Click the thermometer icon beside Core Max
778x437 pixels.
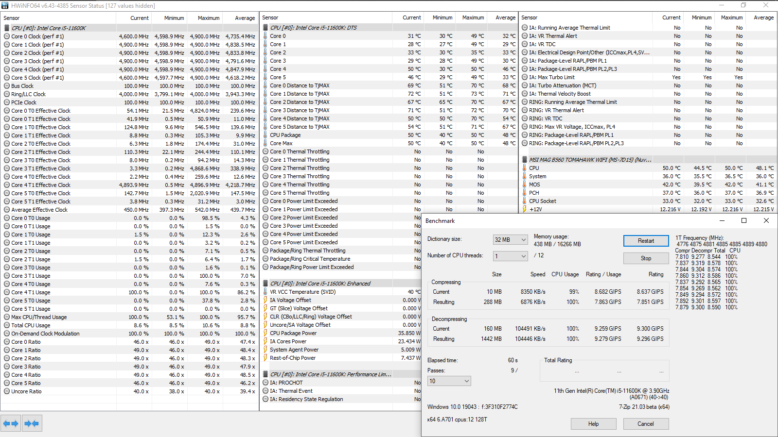(x=265, y=143)
